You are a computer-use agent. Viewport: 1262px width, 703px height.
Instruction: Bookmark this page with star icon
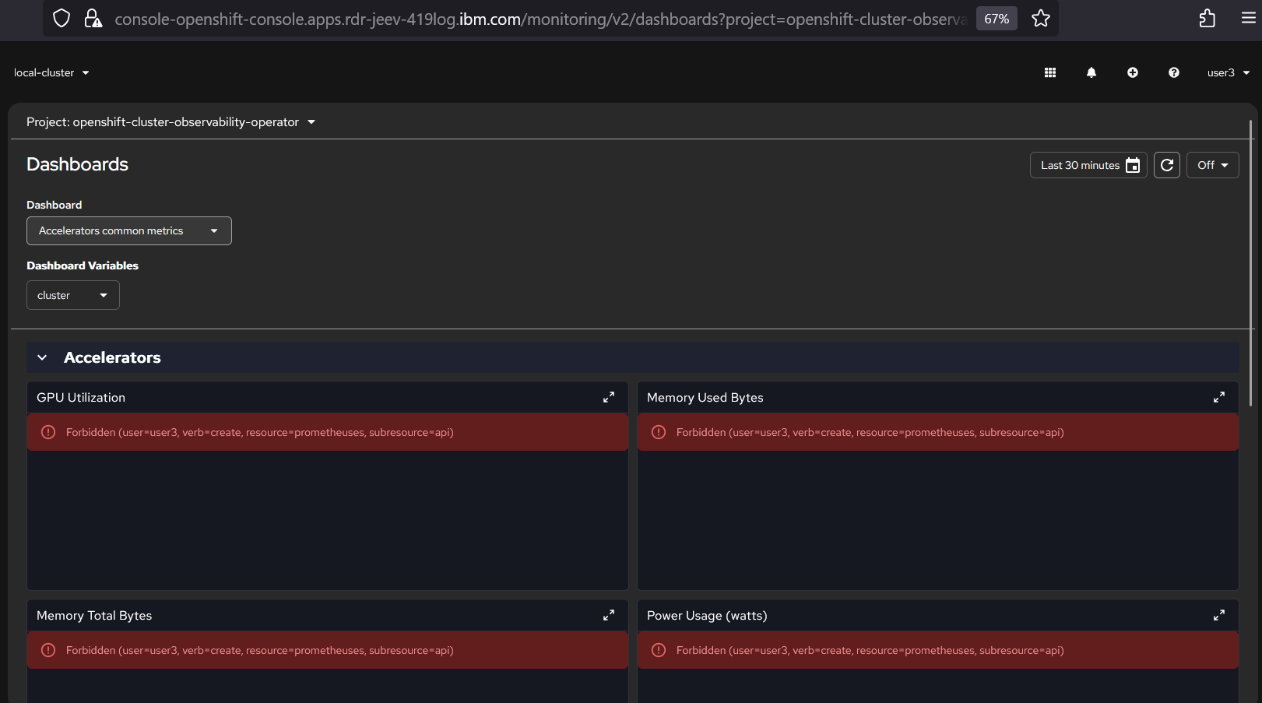click(1041, 19)
